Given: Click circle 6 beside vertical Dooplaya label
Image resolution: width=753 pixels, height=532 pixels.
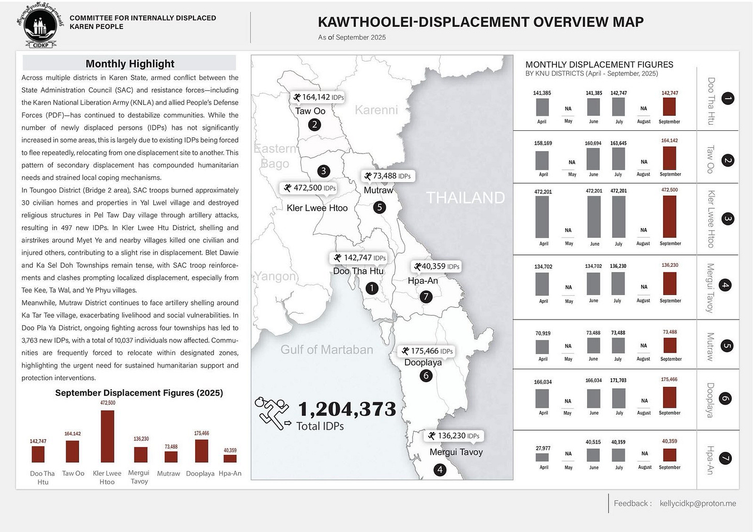Looking at the screenshot, I should tap(725, 399).
